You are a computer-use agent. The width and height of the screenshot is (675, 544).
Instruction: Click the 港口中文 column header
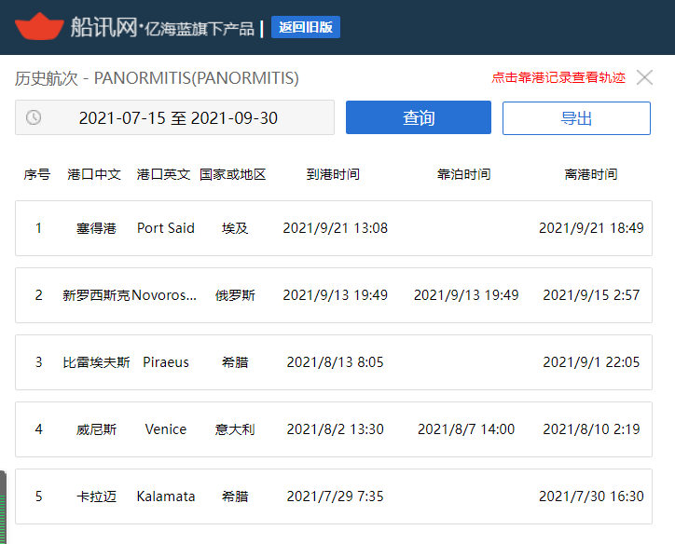(x=94, y=174)
